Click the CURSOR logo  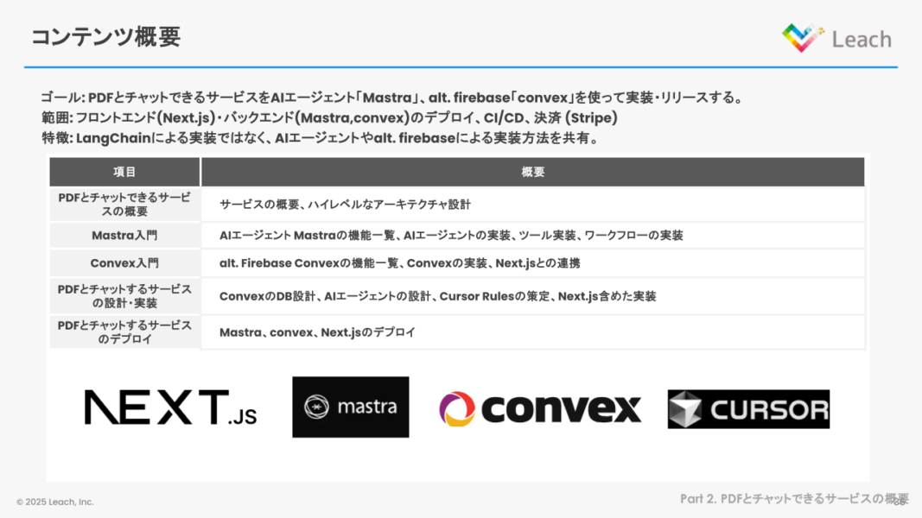[x=747, y=409]
